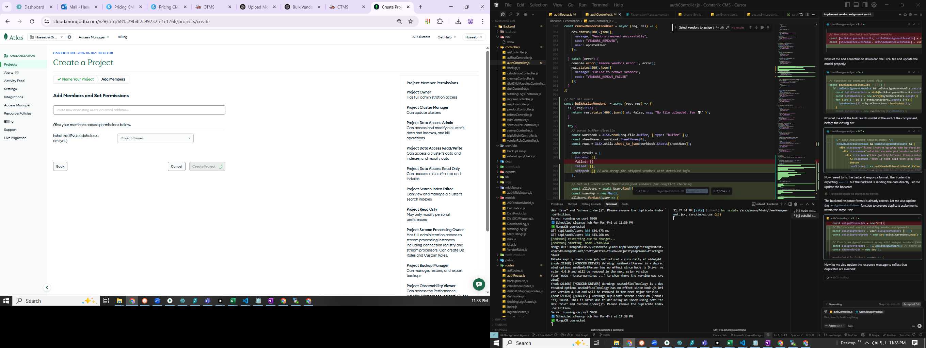Viewport: 926px width, 348px height.
Task: Split the terminal in Cursor panel
Action: tap(790, 204)
